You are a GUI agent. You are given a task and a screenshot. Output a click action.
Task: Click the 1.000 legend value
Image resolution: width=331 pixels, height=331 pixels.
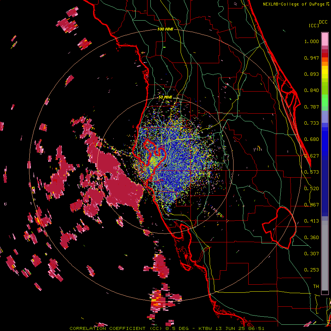tap(312, 41)
